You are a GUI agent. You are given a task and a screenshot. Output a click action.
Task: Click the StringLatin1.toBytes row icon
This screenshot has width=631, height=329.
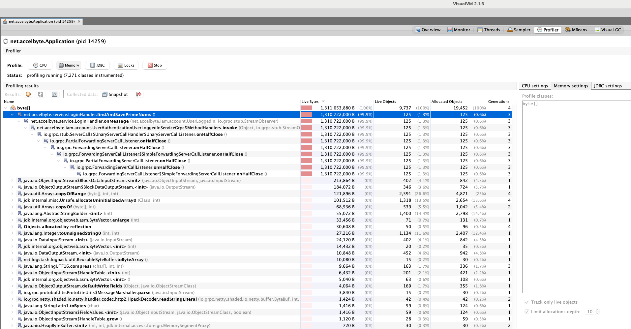coord(19,306)
